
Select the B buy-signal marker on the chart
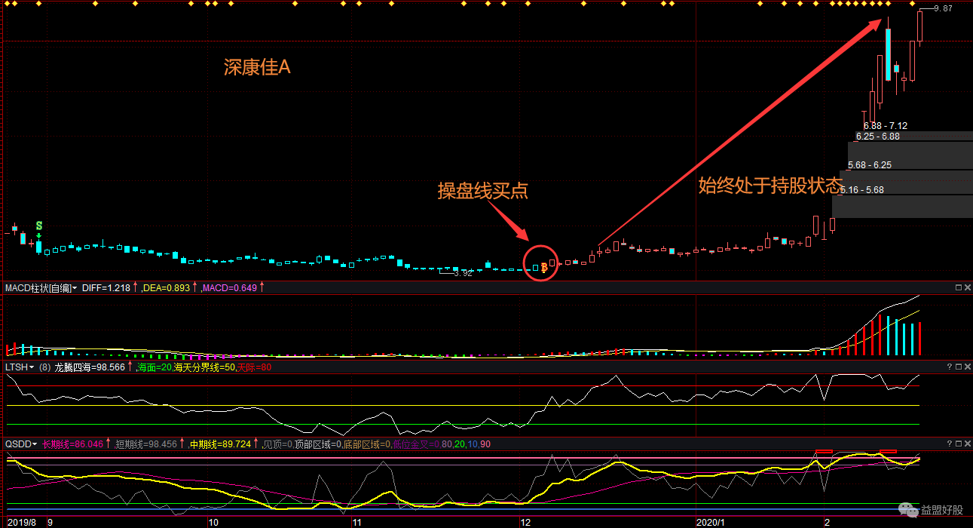coord(544,268)
